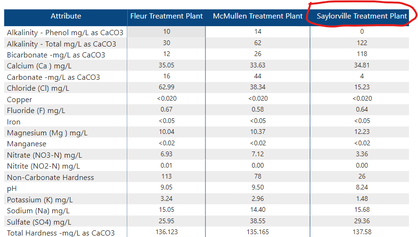Click the Magnesium (Mg ) mg/L row label
The image size is (418, 237).
47,133
